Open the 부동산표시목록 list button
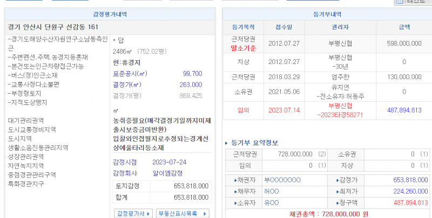The width and height of the screenshot is (432, 218). pos(182,213)
